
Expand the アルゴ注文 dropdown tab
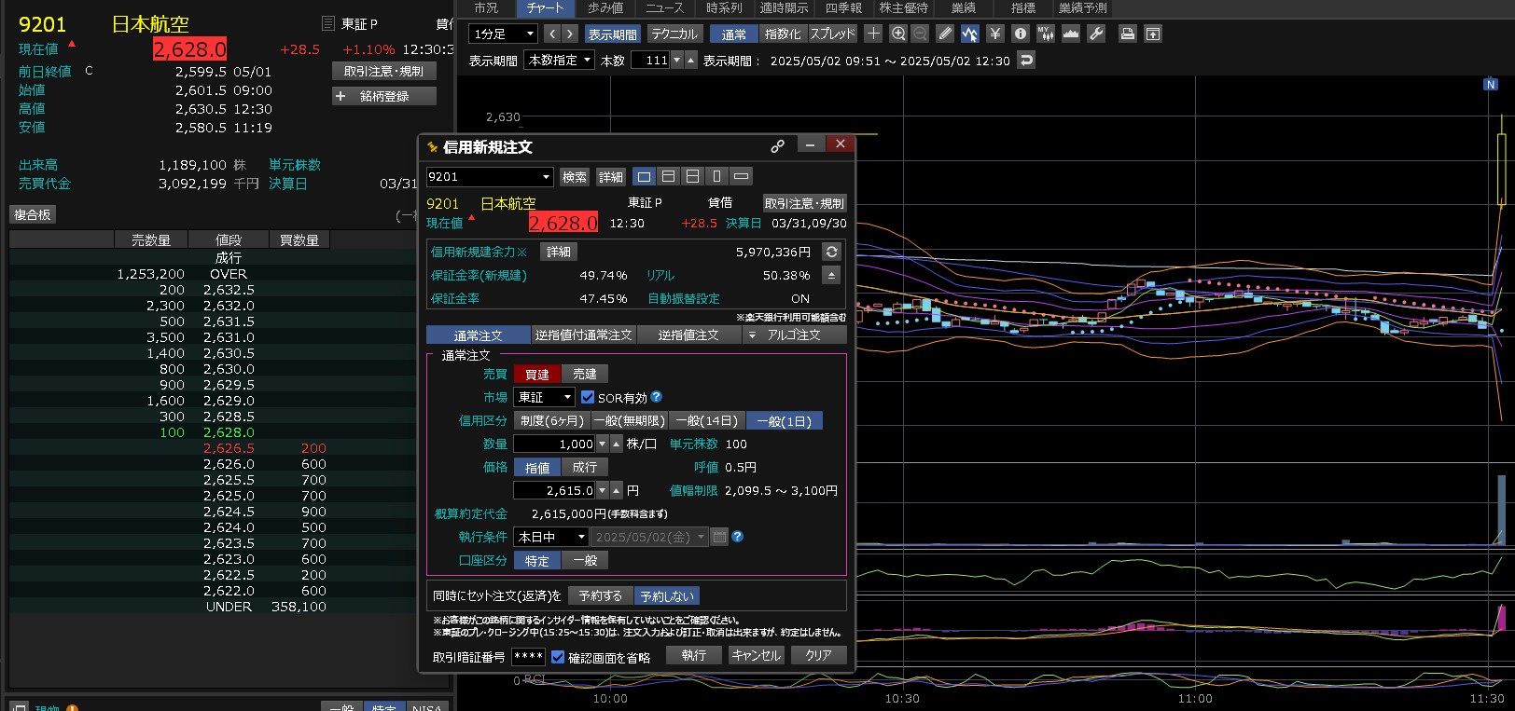coord(795,335)
